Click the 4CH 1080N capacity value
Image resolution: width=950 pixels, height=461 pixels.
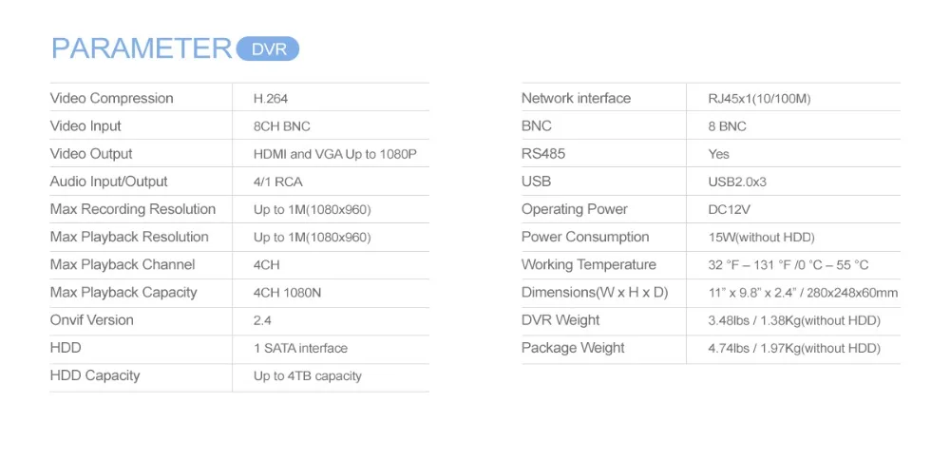[x=287, y=293]
